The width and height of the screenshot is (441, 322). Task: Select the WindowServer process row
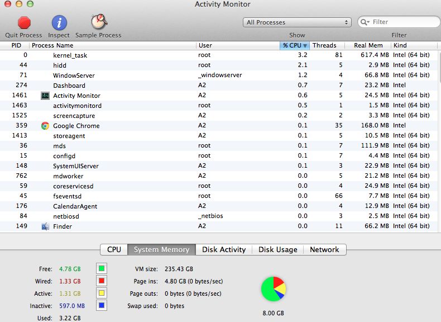[x=219, y=75]
